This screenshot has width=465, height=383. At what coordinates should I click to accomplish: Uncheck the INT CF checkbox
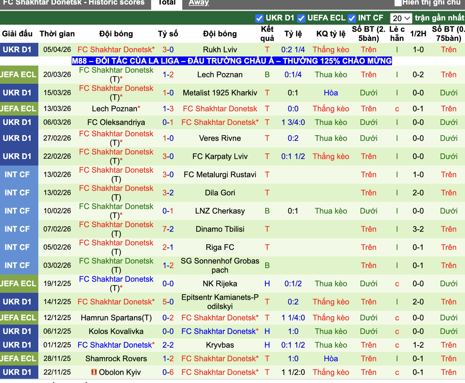click(352, 18)
